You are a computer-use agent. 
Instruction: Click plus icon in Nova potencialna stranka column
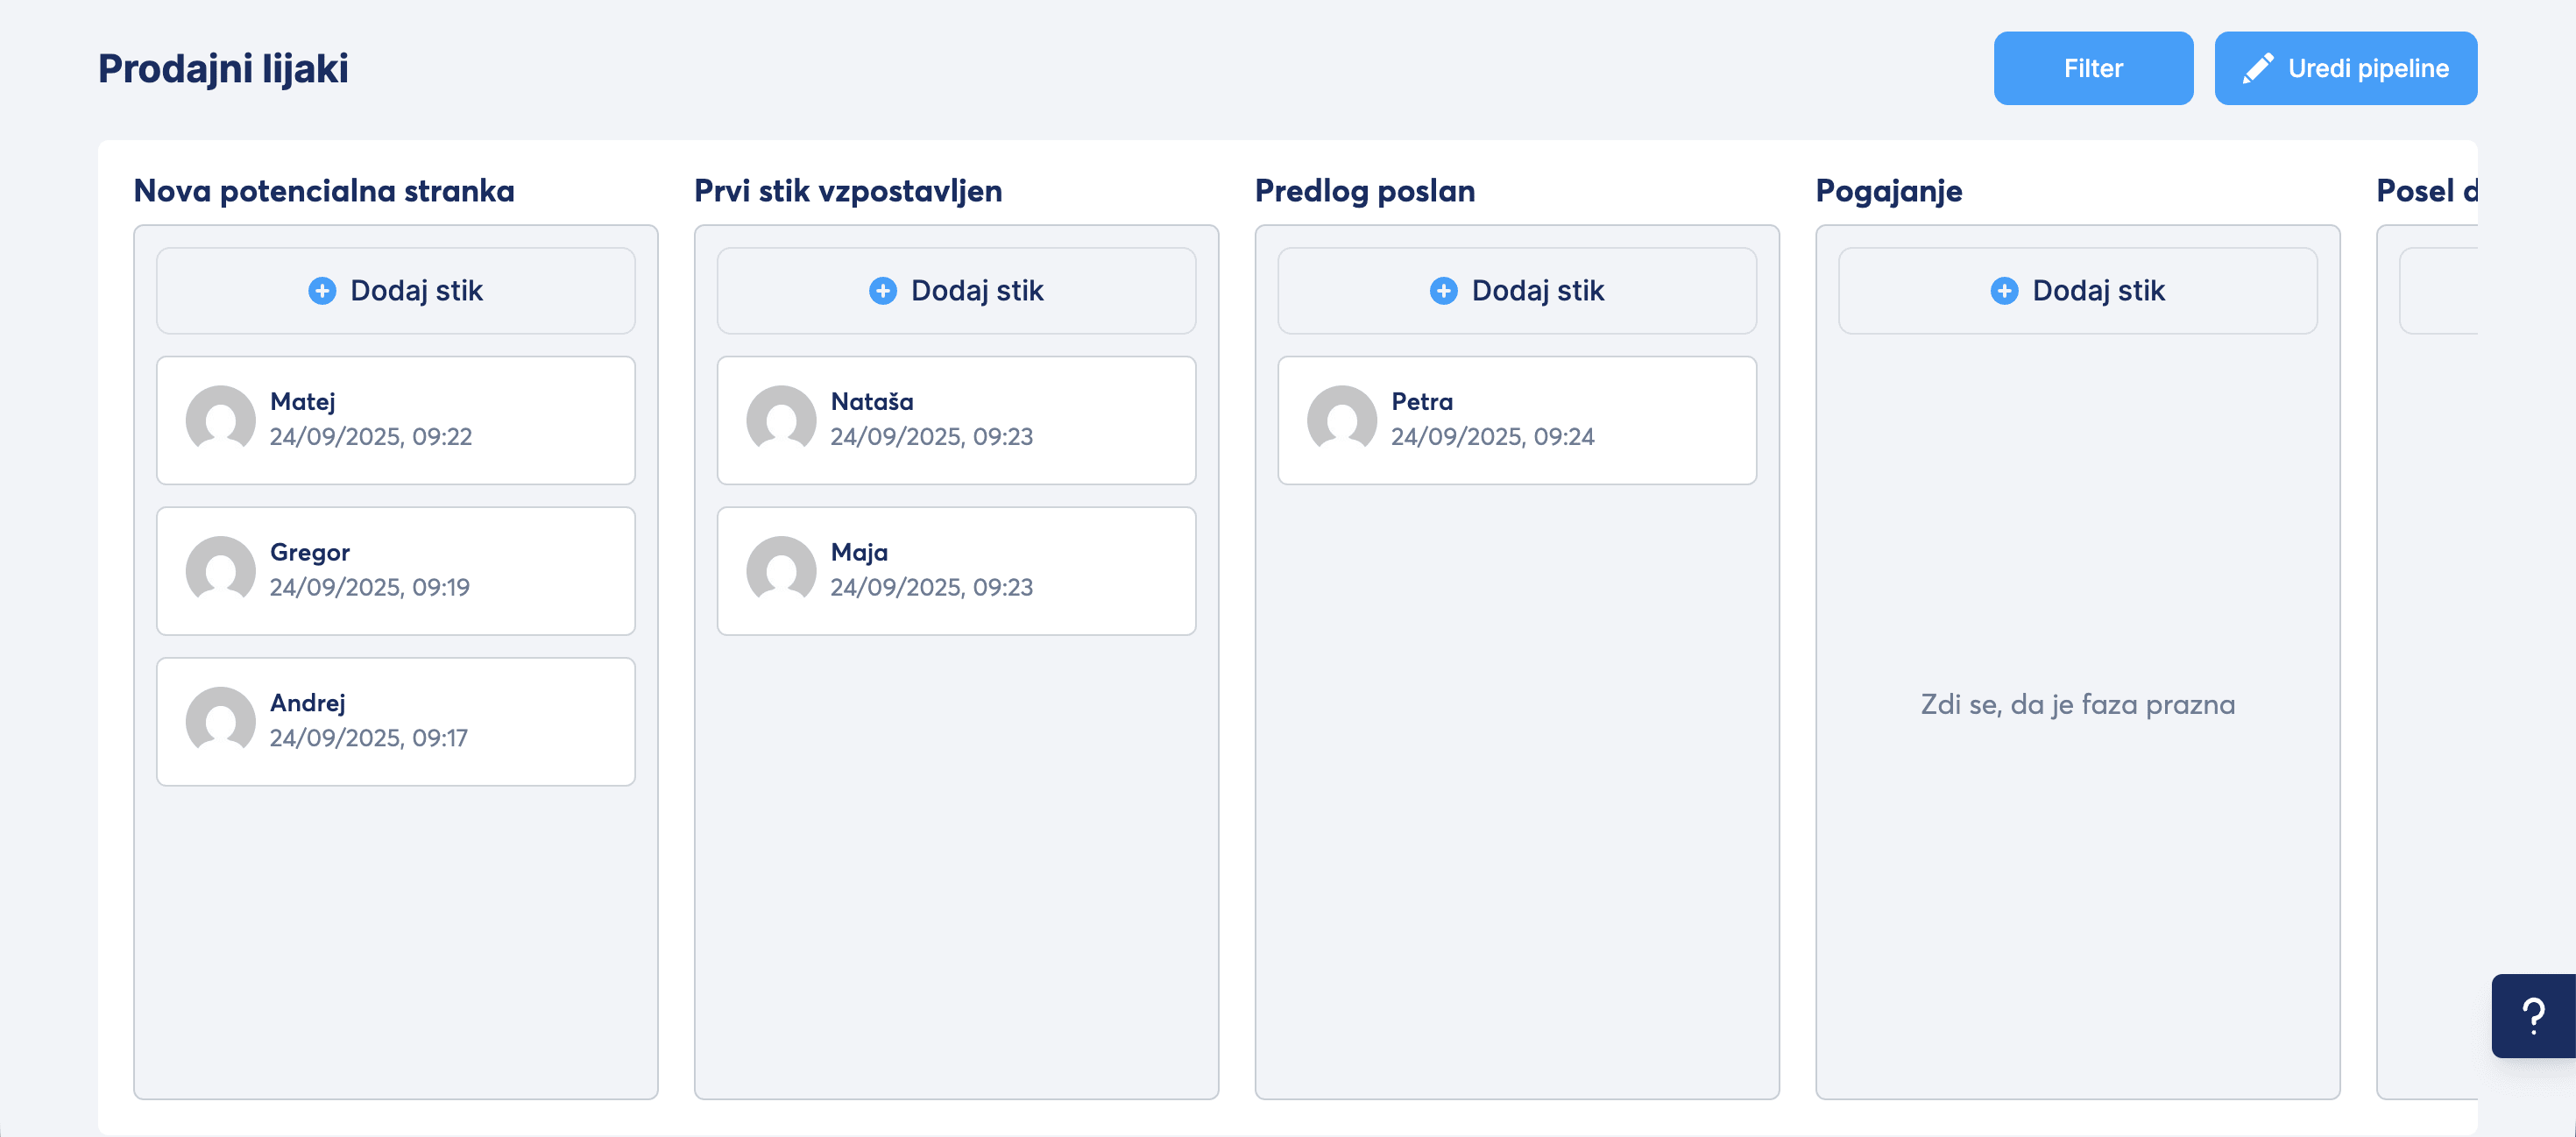pos(322,291)
